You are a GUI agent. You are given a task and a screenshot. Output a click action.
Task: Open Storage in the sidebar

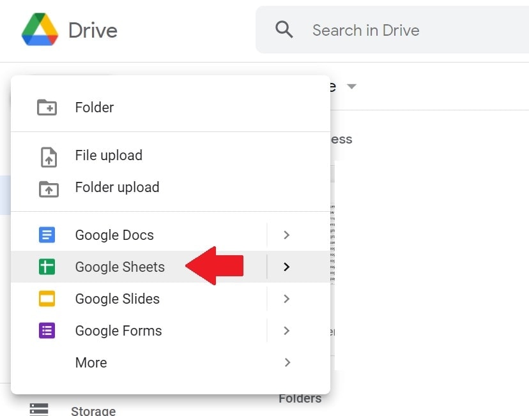click(93, 411)
